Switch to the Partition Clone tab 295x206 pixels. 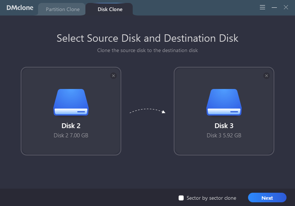point(62,9)
